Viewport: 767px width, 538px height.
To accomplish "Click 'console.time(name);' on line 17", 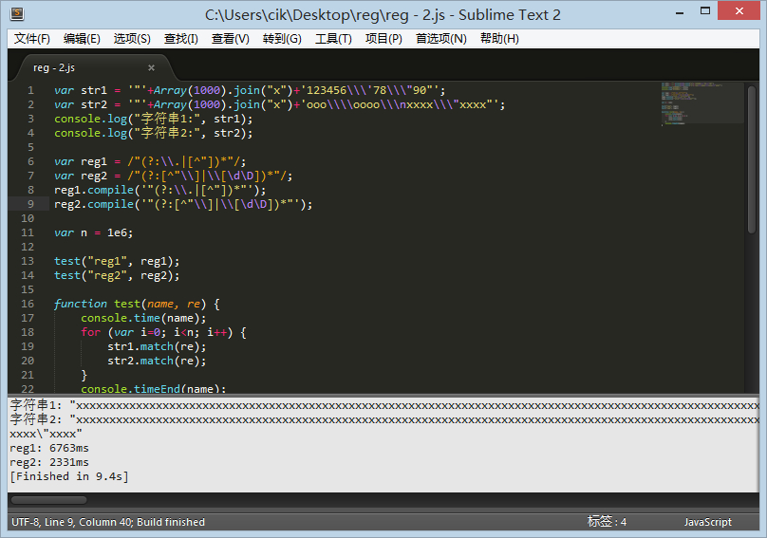I will pos(143,319).
